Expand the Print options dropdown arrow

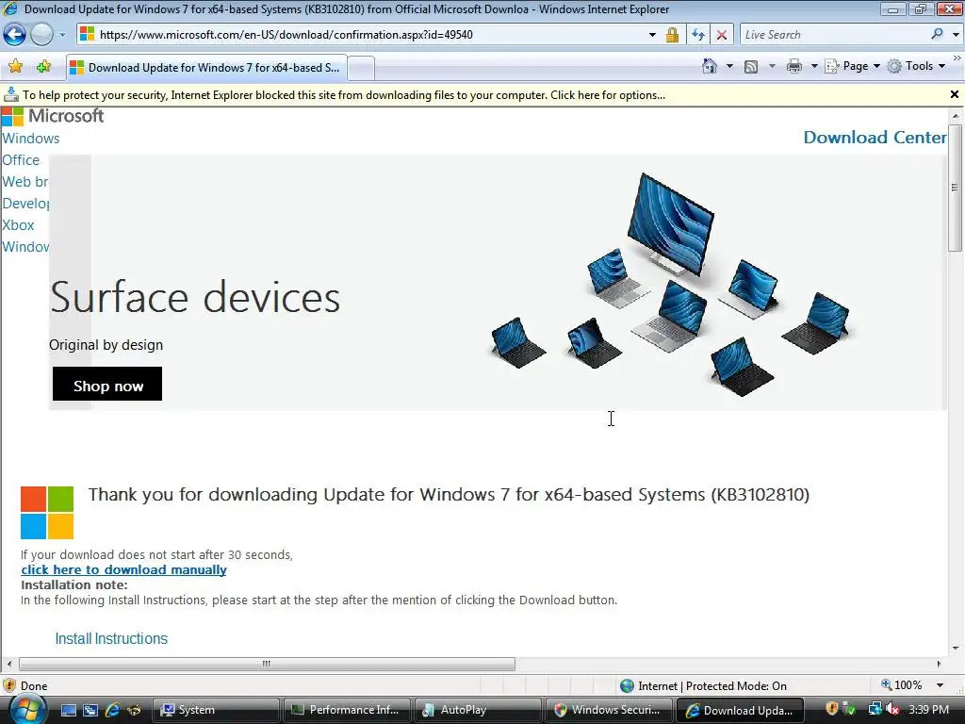[813, 66]
